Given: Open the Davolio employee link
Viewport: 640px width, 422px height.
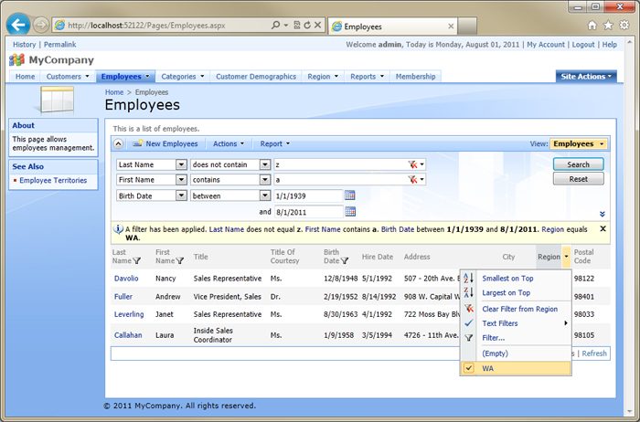Looking at the screenshot, I should coord(126,279).
